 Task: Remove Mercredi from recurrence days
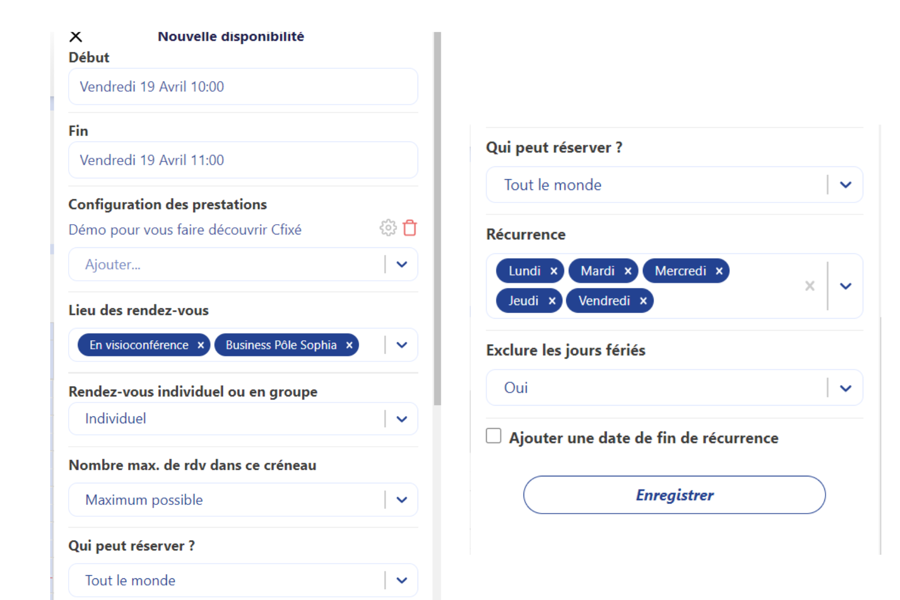coord(719,271)
